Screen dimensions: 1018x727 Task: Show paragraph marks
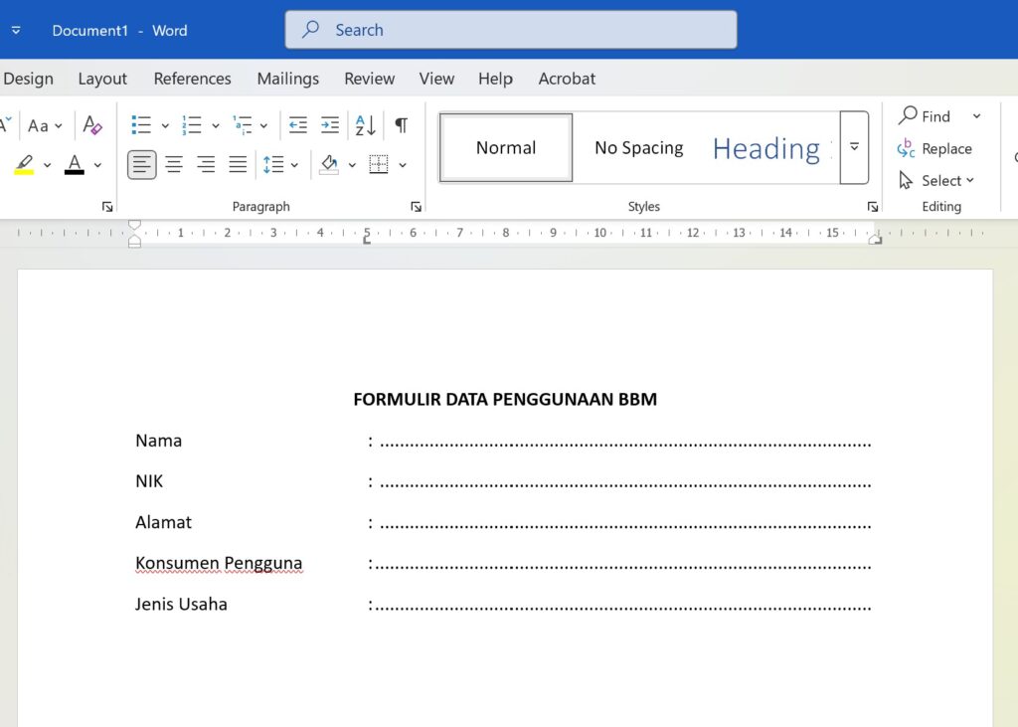pos(401,124)
